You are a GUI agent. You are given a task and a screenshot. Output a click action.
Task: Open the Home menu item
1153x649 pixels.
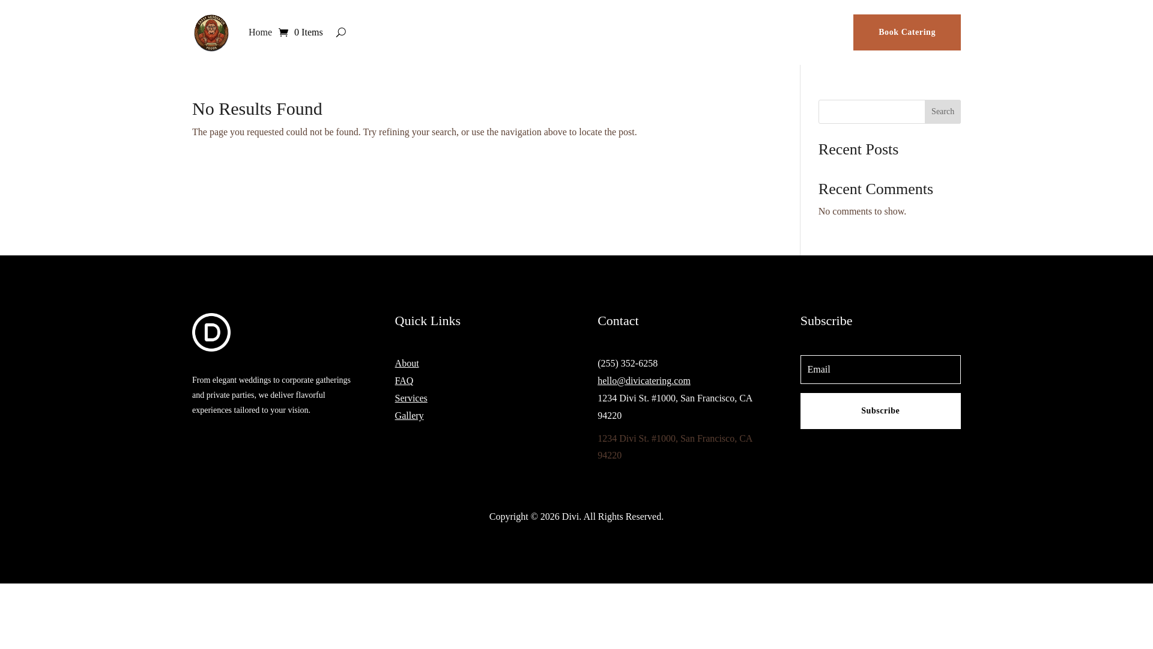(x=260, y=32)
